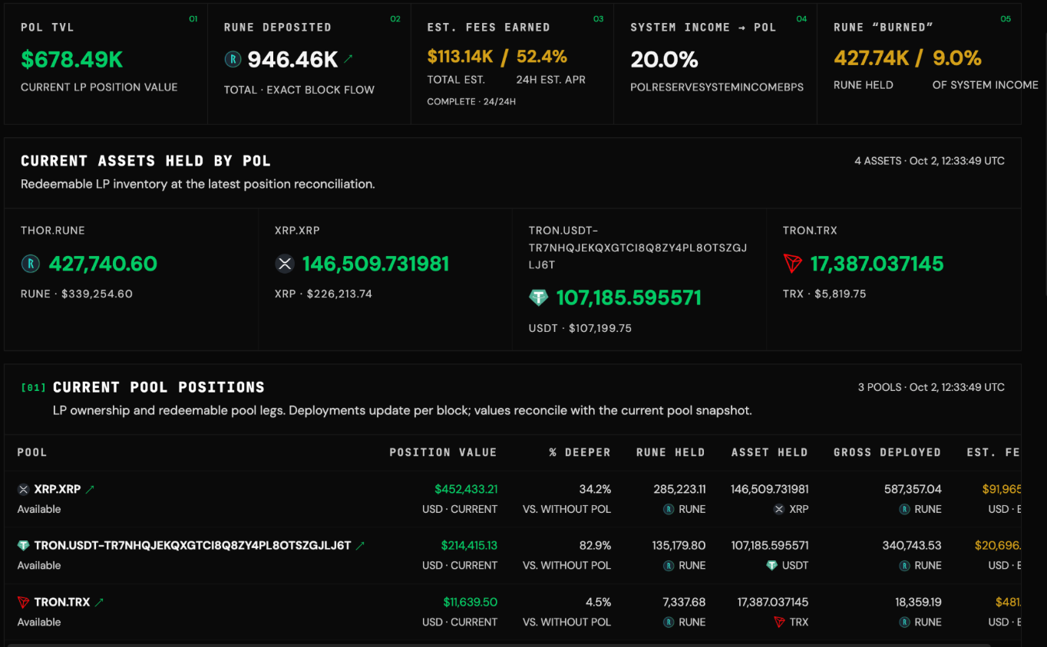Click the 427.74K / 9.0% burned value
Image resolution: width=1047 pixels, height=647 pixels.
click(x=908, y=57)
